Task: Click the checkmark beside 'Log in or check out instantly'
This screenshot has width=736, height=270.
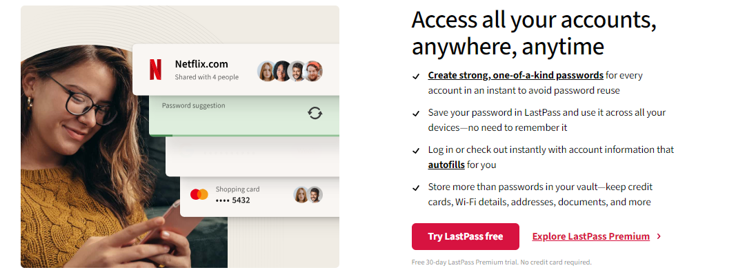Action: pyautogui.click(x=416, y=151)
